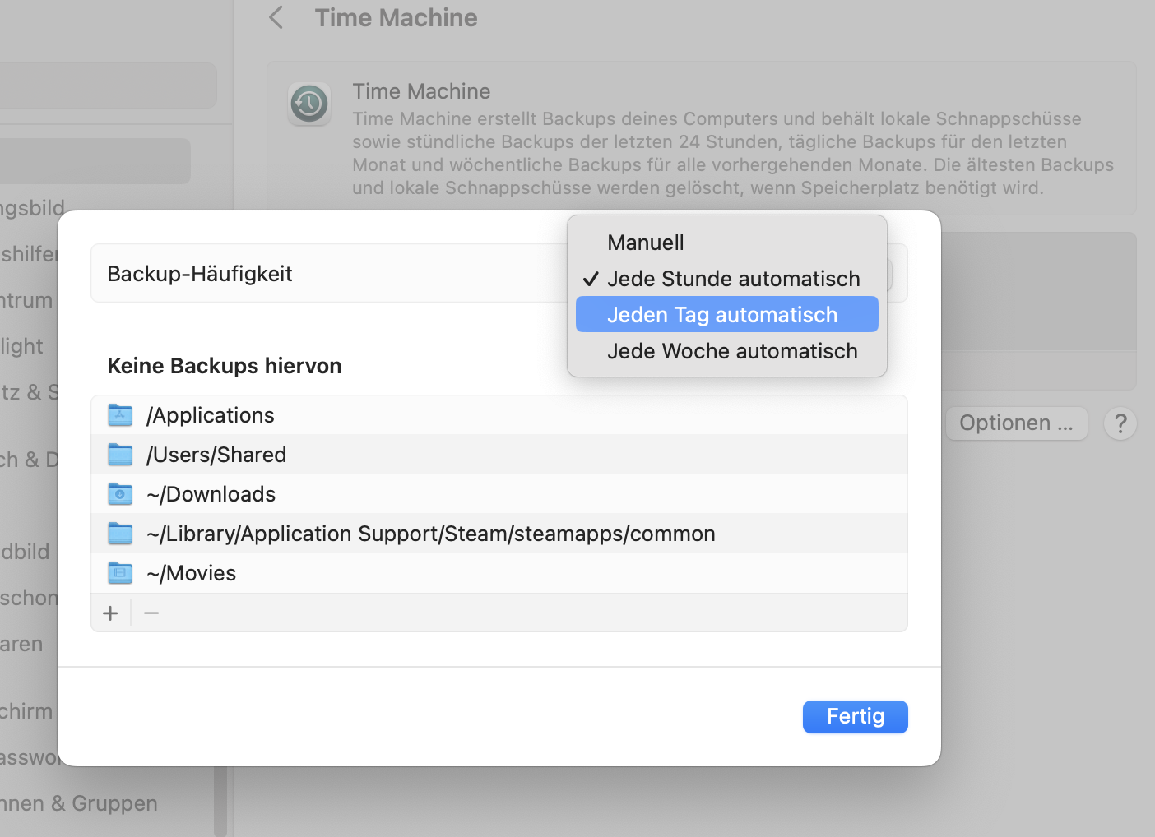Click the Steam common folder icon
The width and height of the screenshot is (1155, 837).
click(120, 534)
